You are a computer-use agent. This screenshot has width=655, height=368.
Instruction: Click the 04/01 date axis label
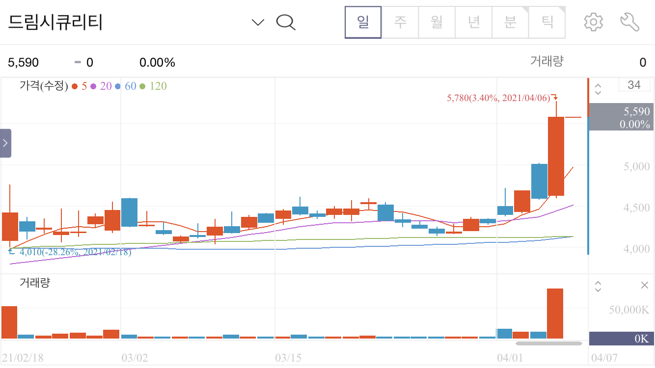tap(510, 358)
